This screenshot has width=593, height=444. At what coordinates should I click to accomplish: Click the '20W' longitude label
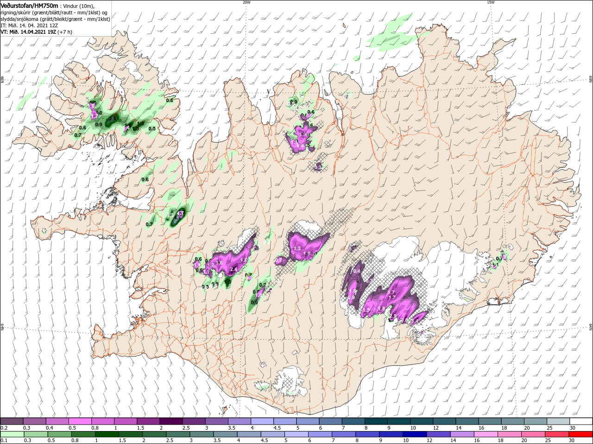246,2
